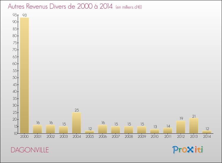Click the 2013 bar showing 21
This screenshot has height=163, width=222.
click(x=194, y=126)
